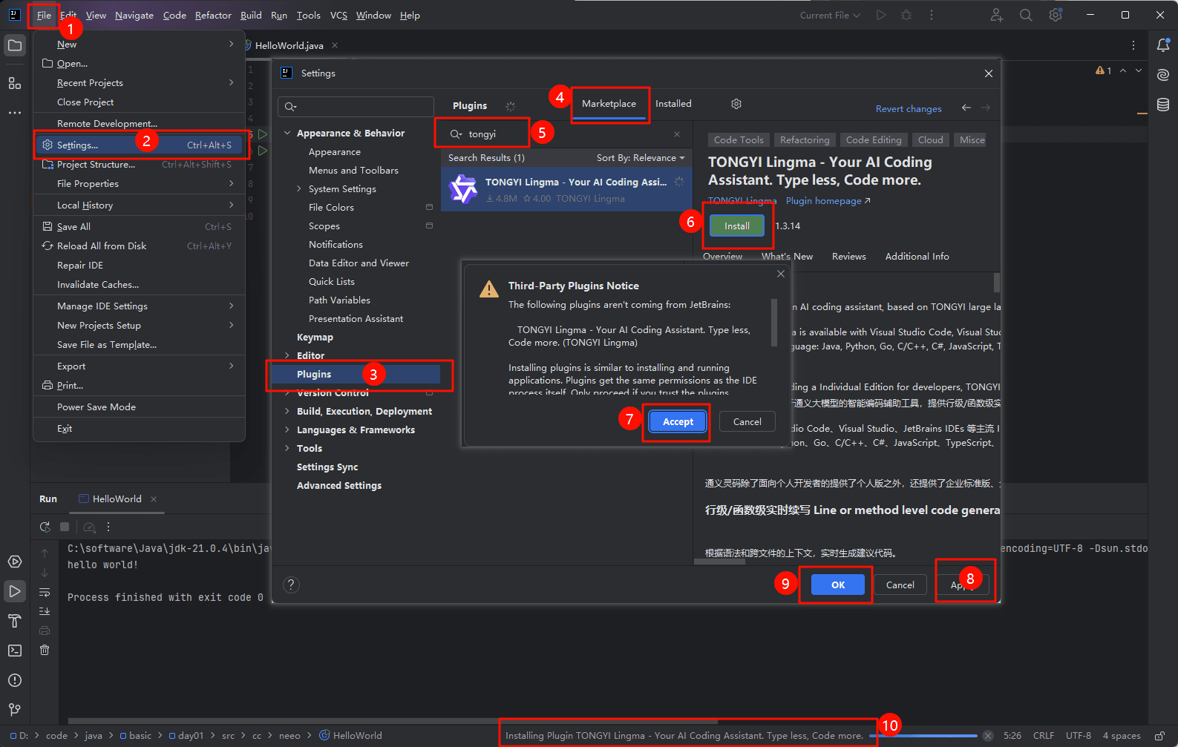Expand Build, Execution, Deployment group
The width and height of the screenshot is (1178, 747).
287,412
